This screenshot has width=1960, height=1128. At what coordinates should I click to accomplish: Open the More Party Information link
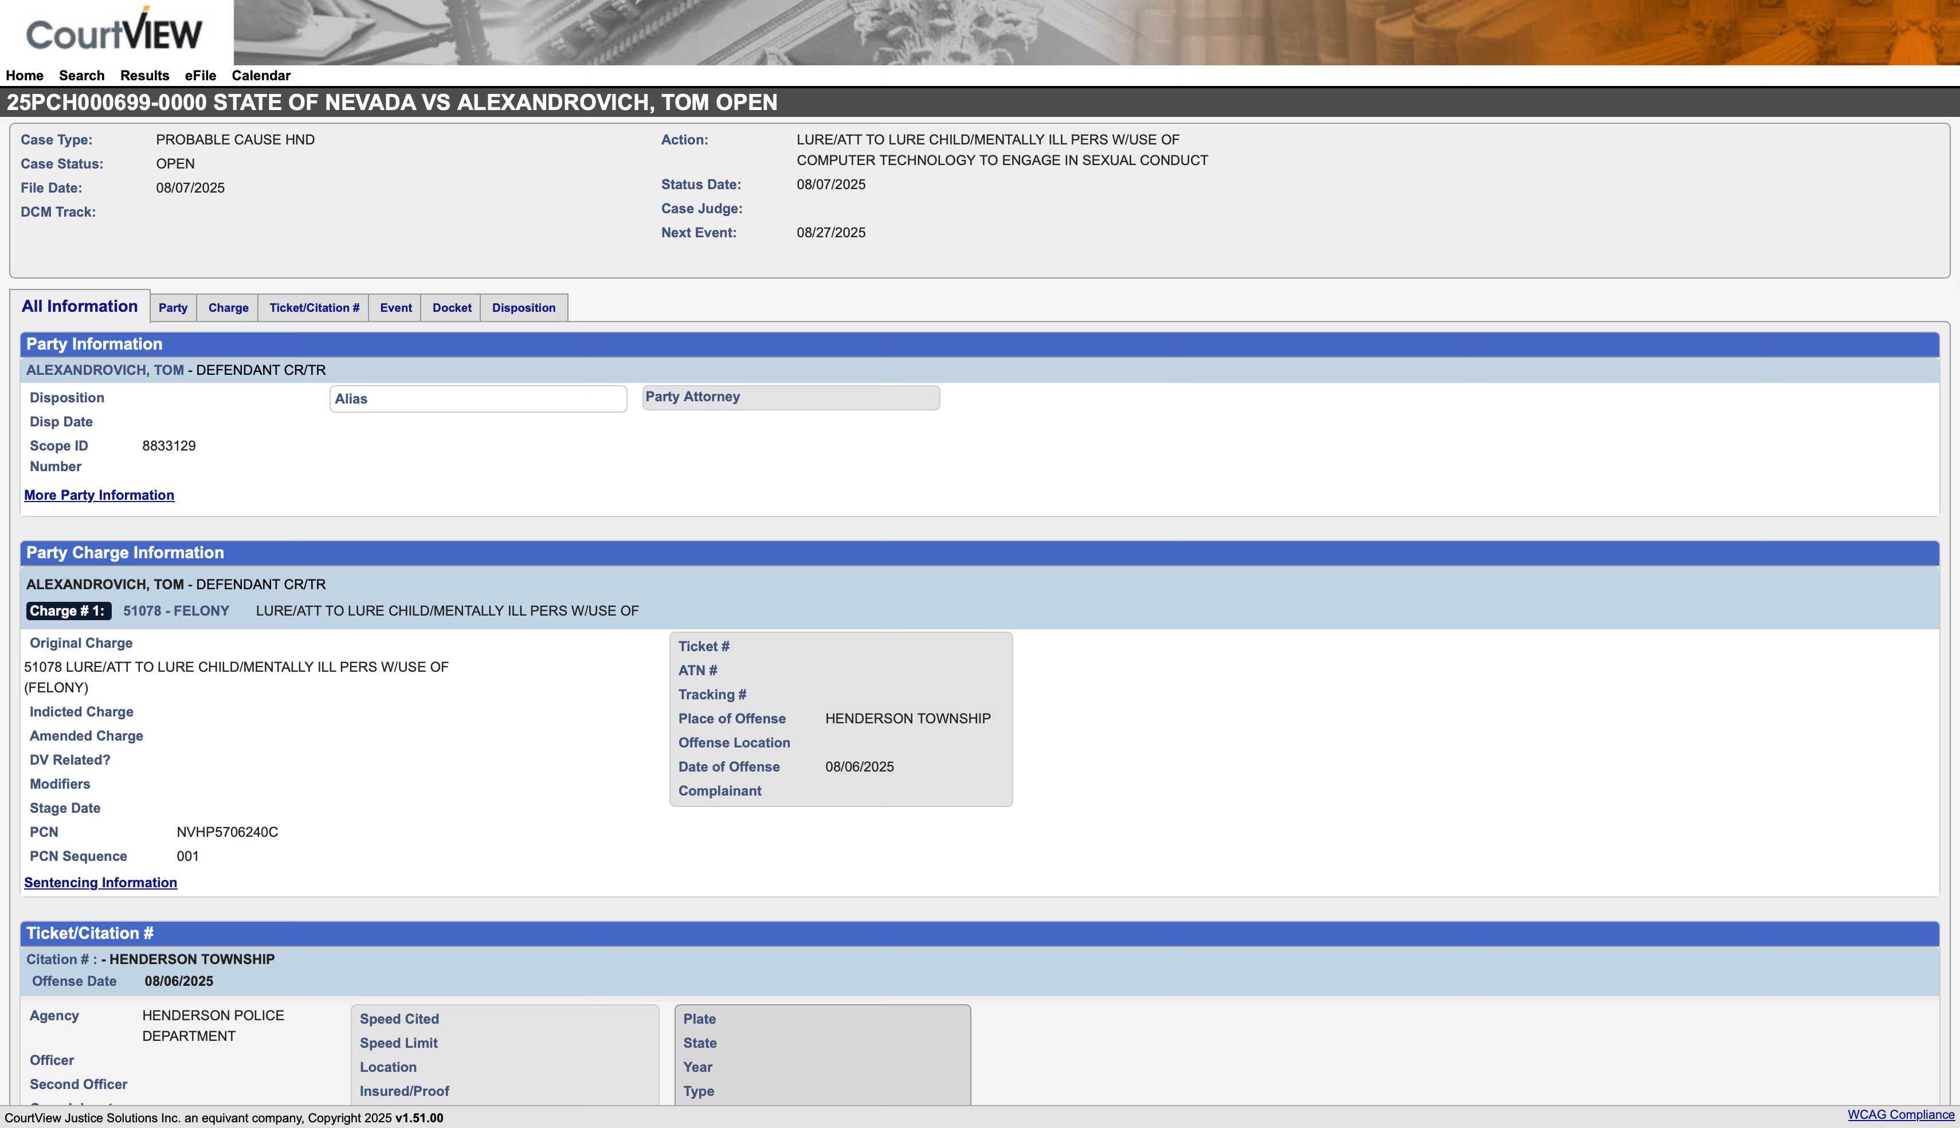[99, 495]
